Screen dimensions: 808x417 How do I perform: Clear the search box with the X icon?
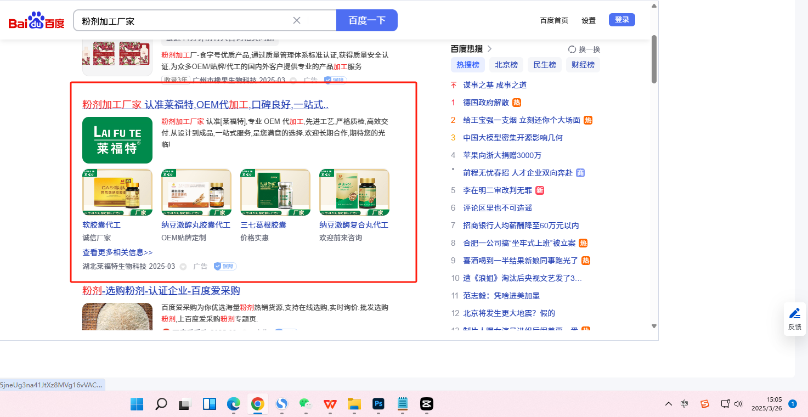[x=297, y=21]
